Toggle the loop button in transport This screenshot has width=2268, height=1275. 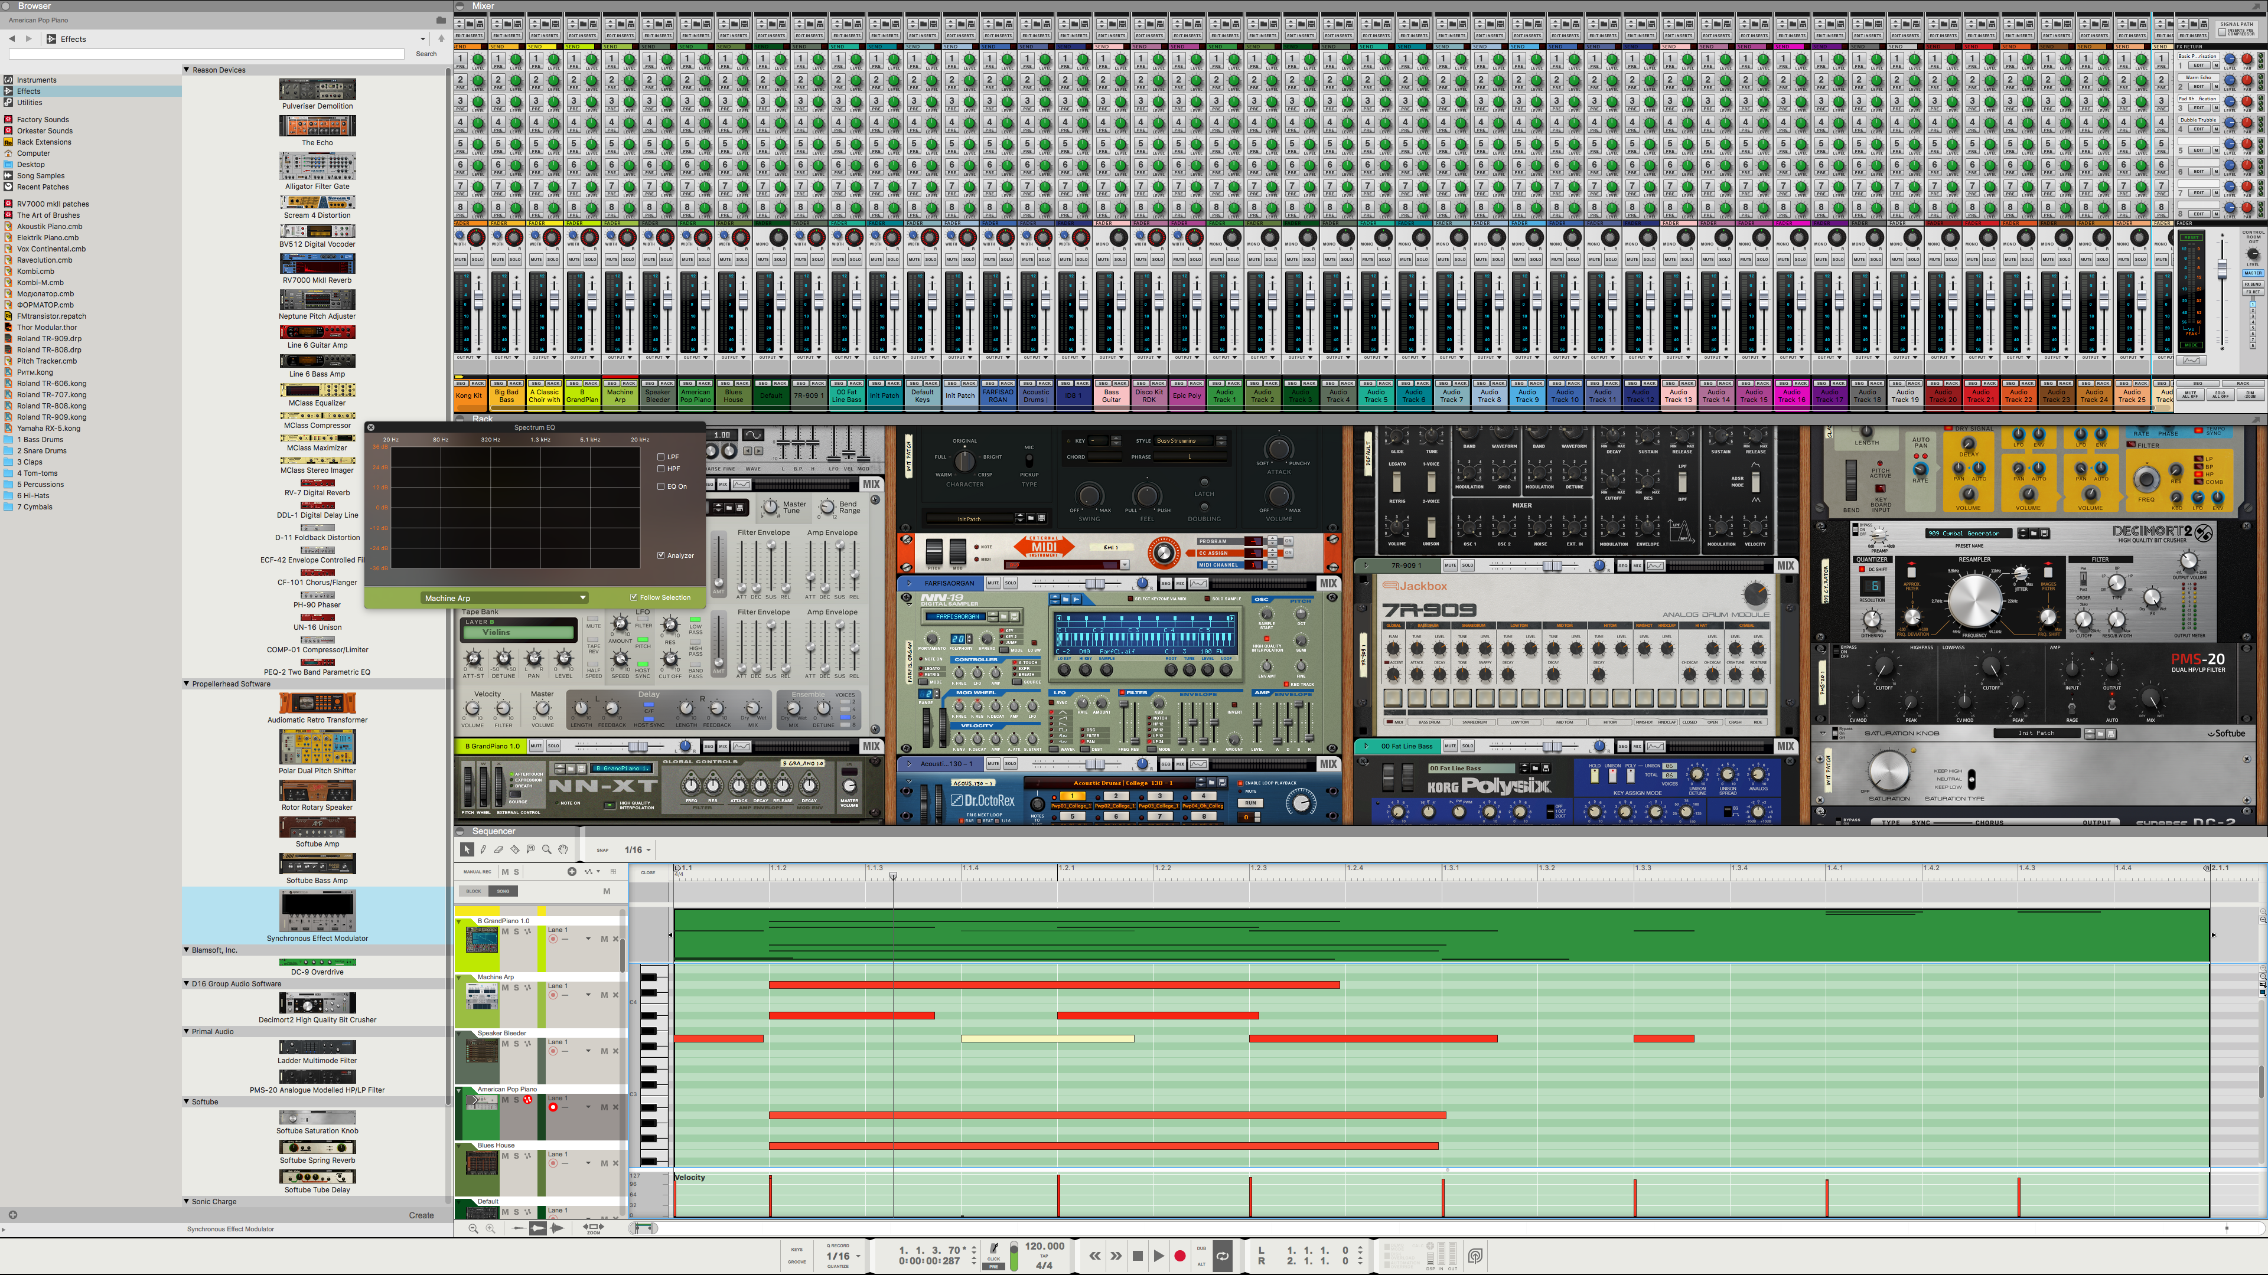(x=1223, y=1256)
